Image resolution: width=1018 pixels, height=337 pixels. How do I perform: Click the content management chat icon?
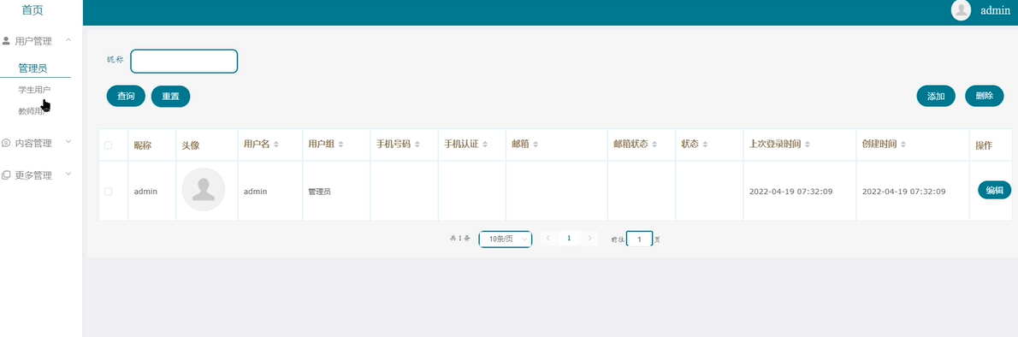(7, 143)
